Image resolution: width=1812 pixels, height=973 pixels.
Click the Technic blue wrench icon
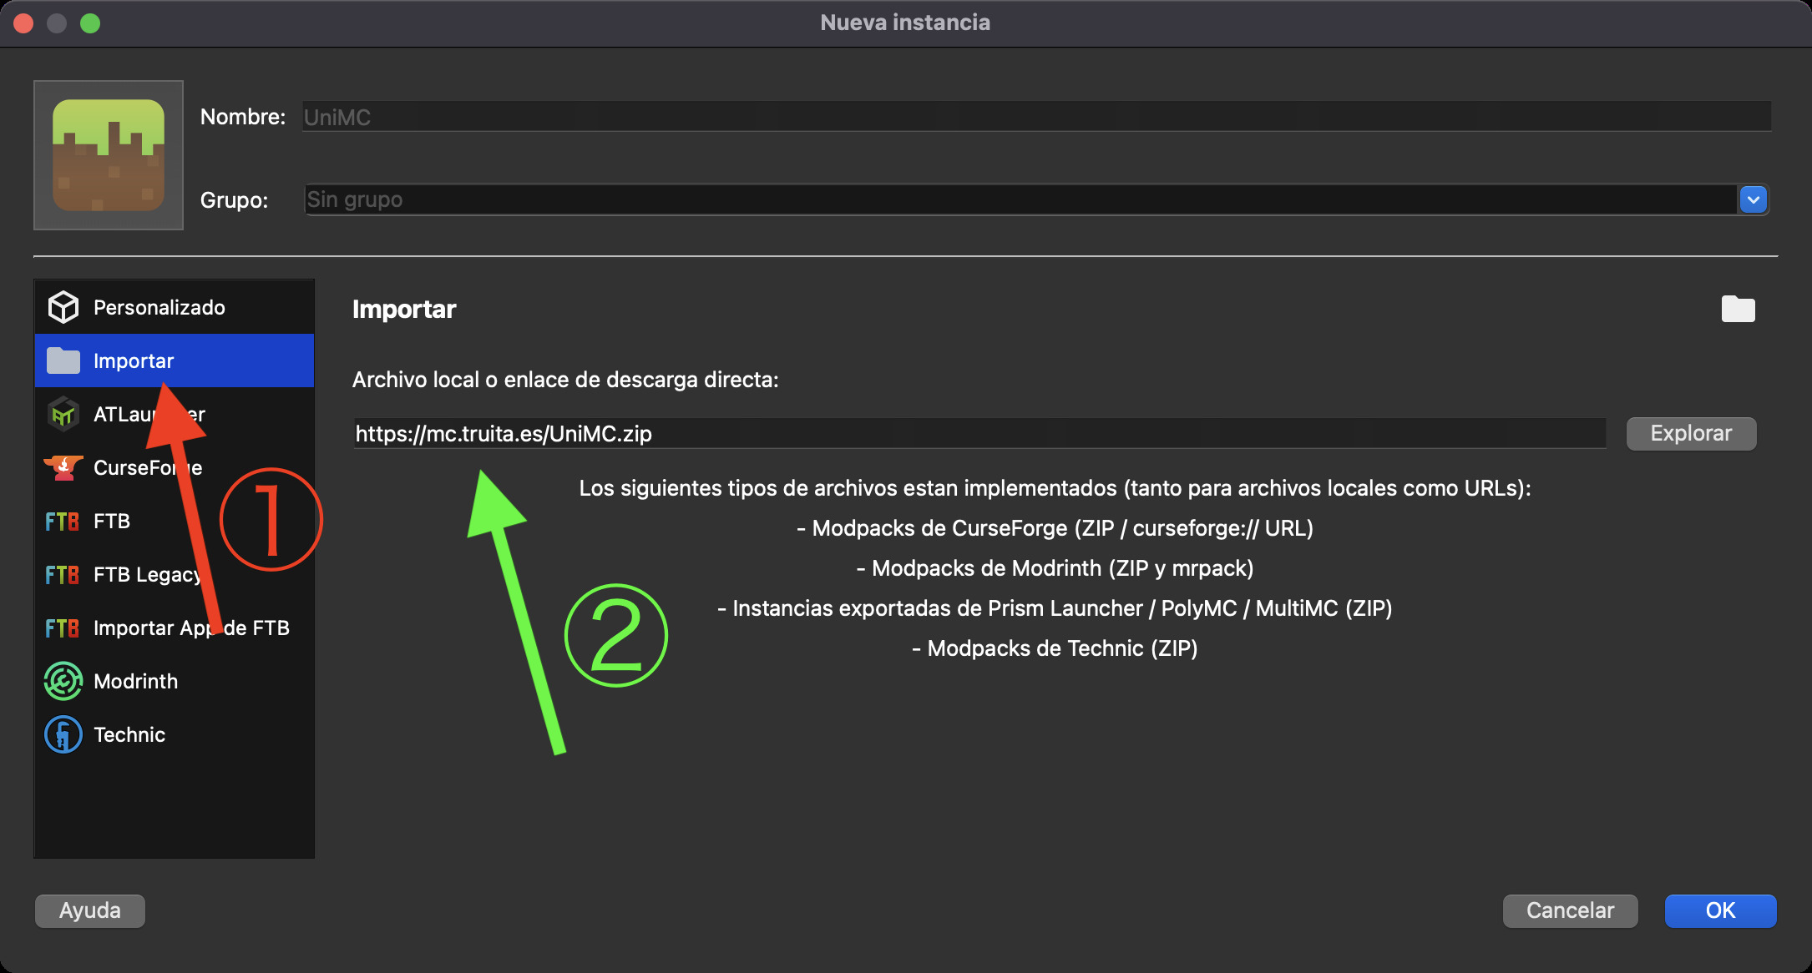click(x=63, y=734)
